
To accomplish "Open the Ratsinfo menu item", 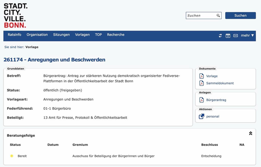I will [x=14, y=35].
